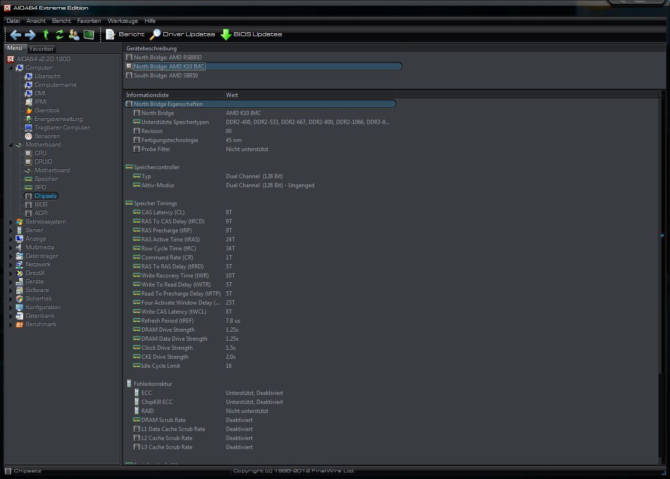Image resolution: width=670 pixels, height=479 pixels.
Task: Expand the Datenträger tree node
Action: coord(11,256)
